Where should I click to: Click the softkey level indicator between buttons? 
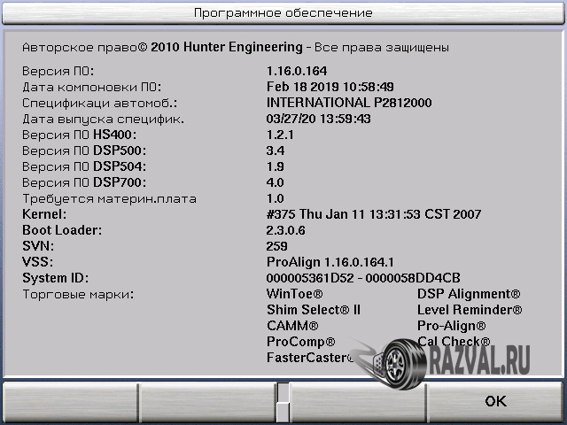pyautogui.click(x=283, y=402)
